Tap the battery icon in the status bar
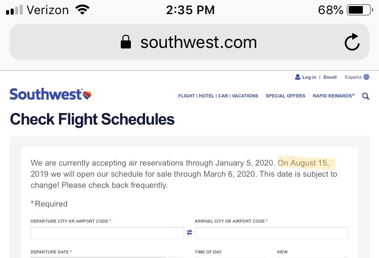Viewport: 379px width, 258px height. (x=358, y=10)
